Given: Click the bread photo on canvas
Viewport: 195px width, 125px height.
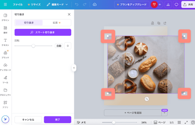Looking at the screenshot, I should coord(146,65).
